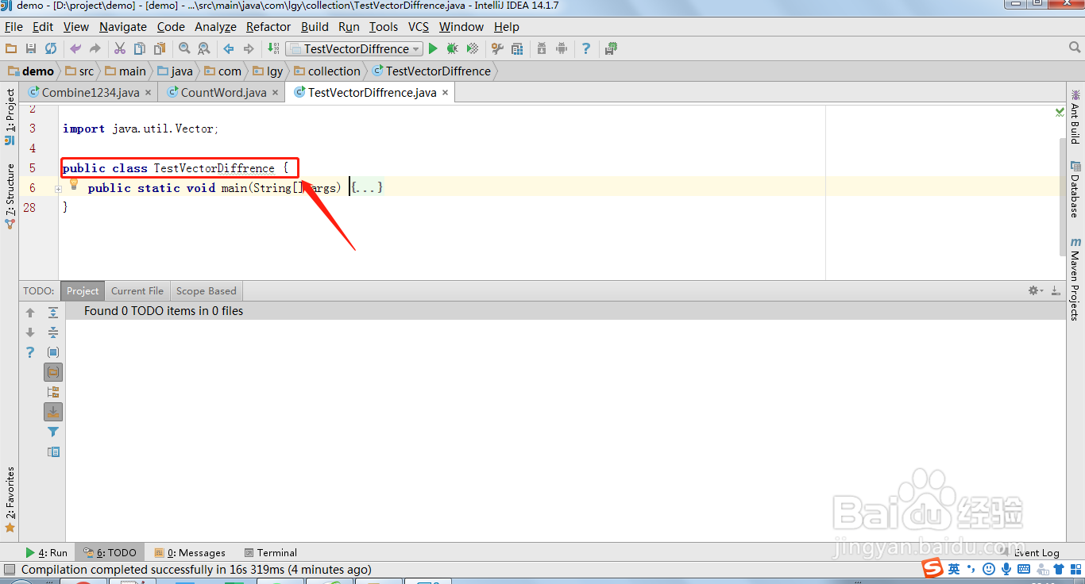1085x584 pixels.
Task: Toggle the 7: Structure tool window stripe
Action: (x=10, y=197)
